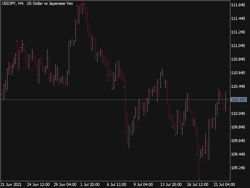Screen dimensions: 250x188
Task: Click the 24 Jun 12:00 time label
Action: click(x=38, y=185)
